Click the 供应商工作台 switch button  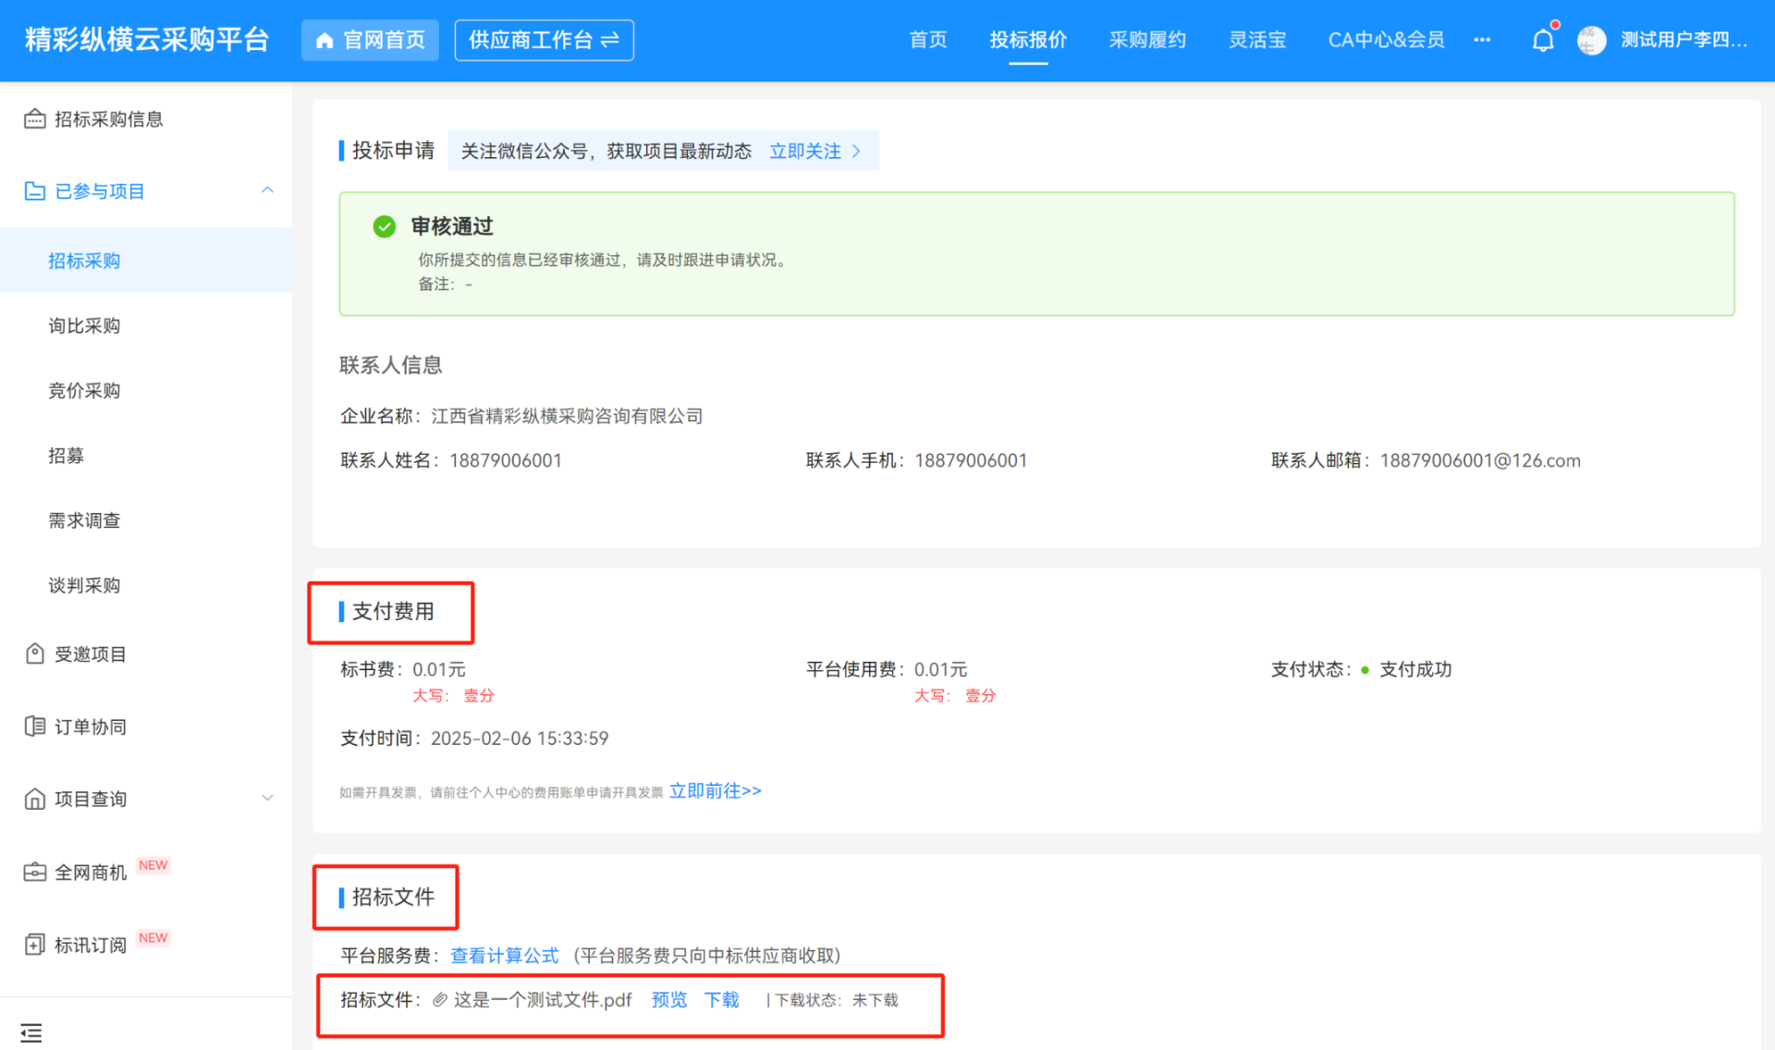click(x=544, y=40)
